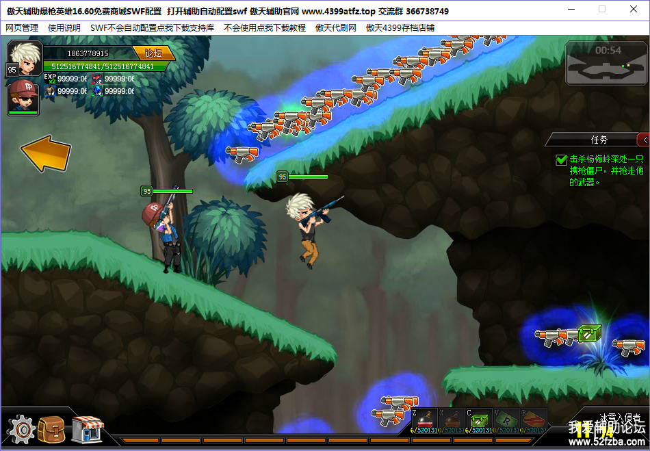The height and width of the screenshot is (451, 650).
Task: Minimize the 傲天辅助 window
Action: click(571, 9)
